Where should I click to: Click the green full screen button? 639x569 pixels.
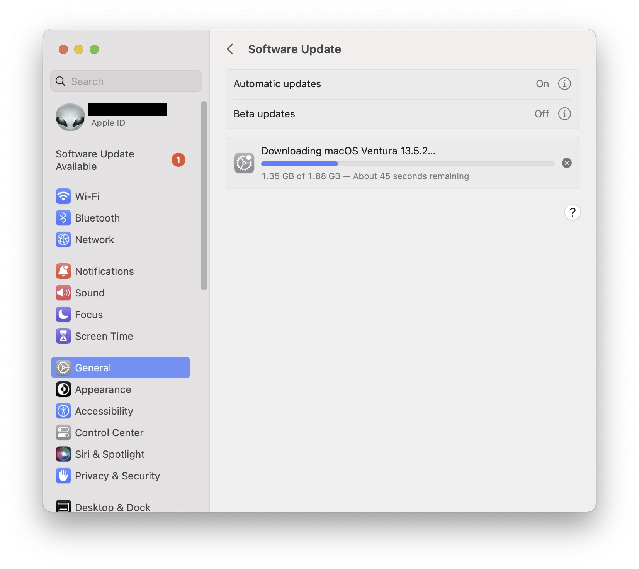[x=94, y=49]
